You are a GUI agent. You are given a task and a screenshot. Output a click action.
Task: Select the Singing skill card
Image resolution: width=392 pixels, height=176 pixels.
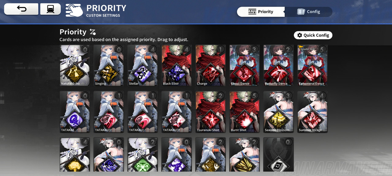[109, 65]
